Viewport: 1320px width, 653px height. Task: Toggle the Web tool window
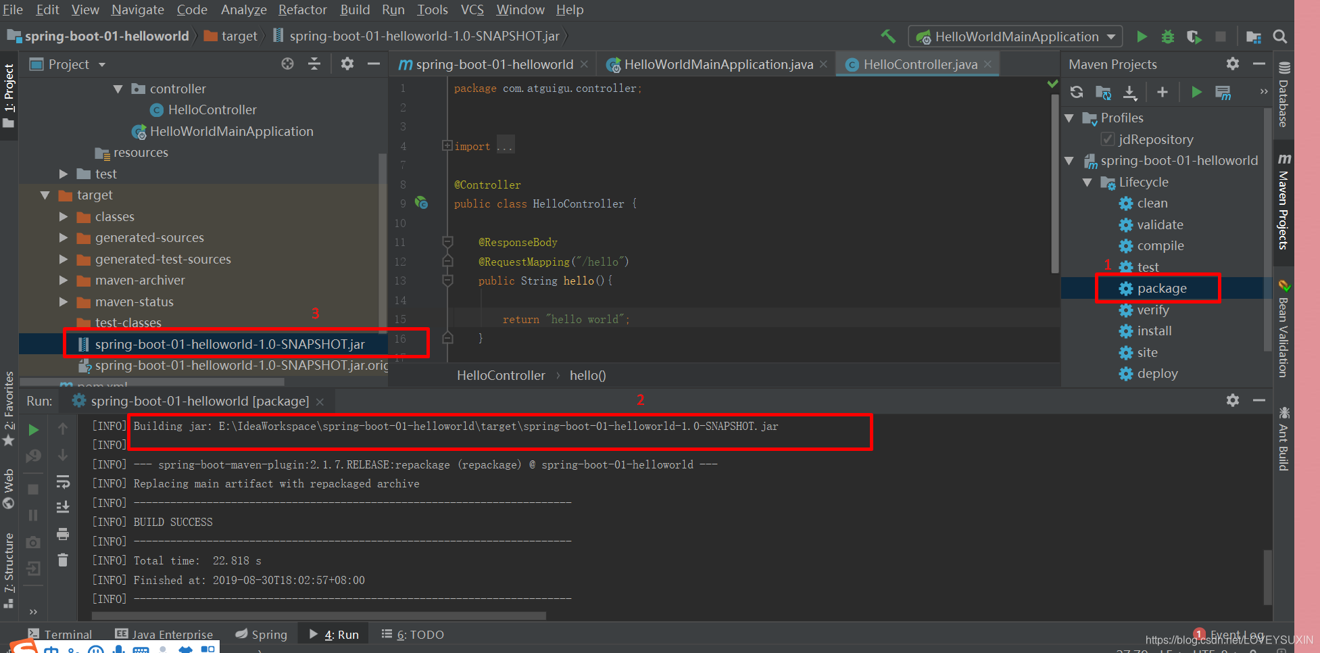pos(9,488)
